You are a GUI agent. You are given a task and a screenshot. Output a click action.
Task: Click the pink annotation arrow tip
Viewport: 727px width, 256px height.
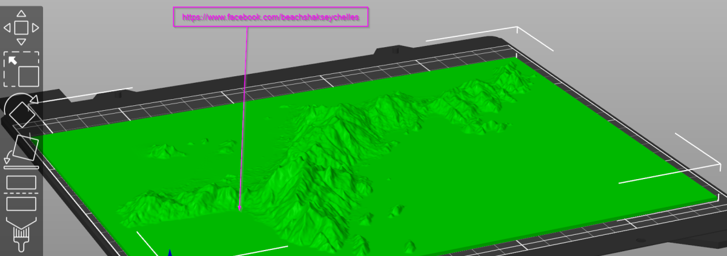click(240, 210)
